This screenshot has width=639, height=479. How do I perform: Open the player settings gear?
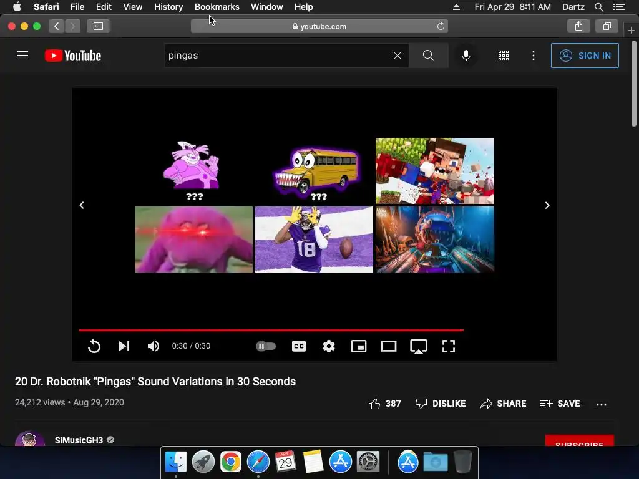[x=328, y=346]
